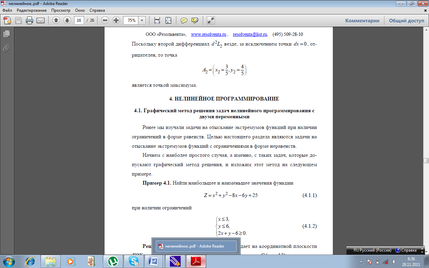The width and height of the screenshot is (429, 268).
Task: Click the text является точкой максимума
Action: point(165,85)
